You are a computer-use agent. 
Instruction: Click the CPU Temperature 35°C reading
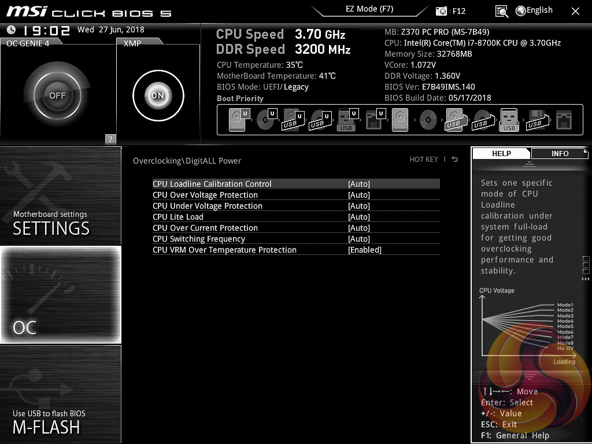tap(260, 65)
